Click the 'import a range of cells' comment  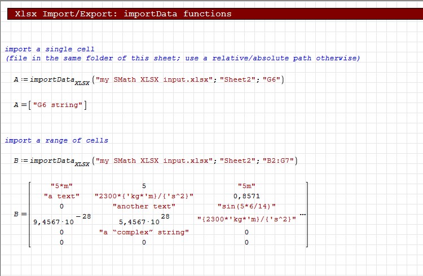(56, 140)
